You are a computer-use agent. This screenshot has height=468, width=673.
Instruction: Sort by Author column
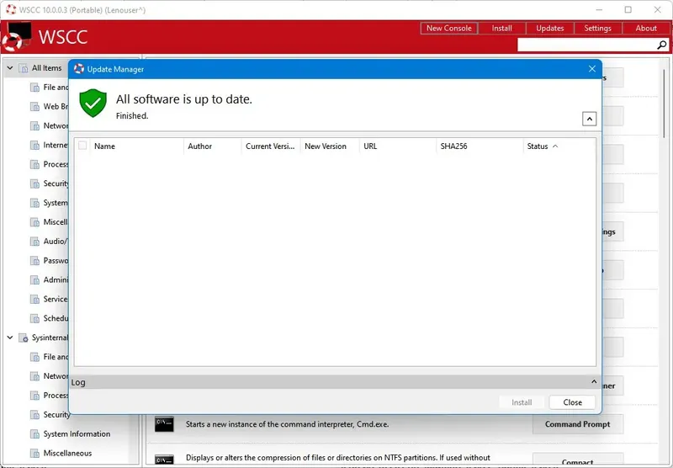point(213,146)
